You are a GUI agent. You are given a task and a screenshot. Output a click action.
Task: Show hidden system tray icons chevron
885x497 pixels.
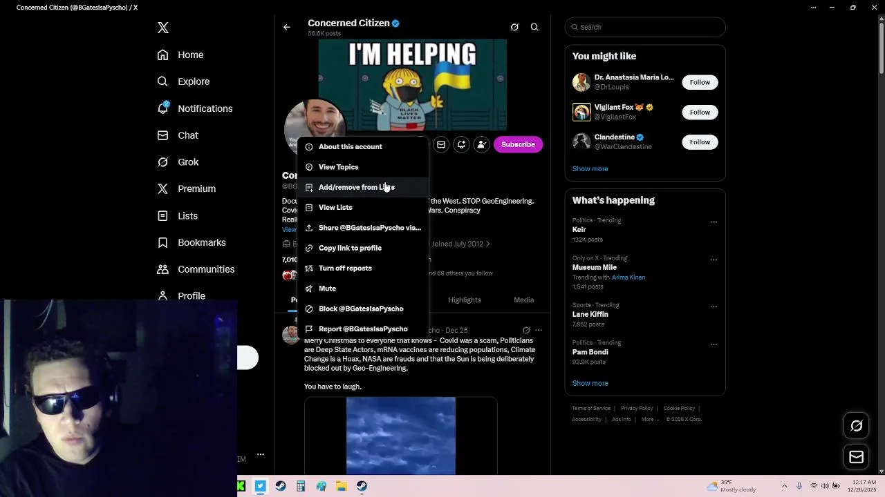pos(784,486)
